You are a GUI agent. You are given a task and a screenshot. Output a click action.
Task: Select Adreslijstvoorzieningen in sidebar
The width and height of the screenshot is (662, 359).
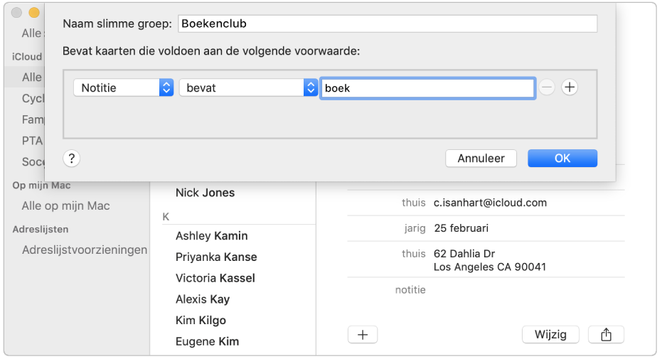[x=85, y=250]
